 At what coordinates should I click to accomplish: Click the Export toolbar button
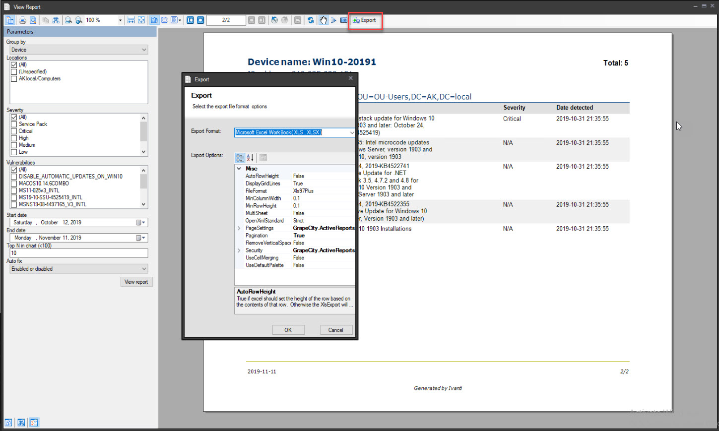click(365, 20)
